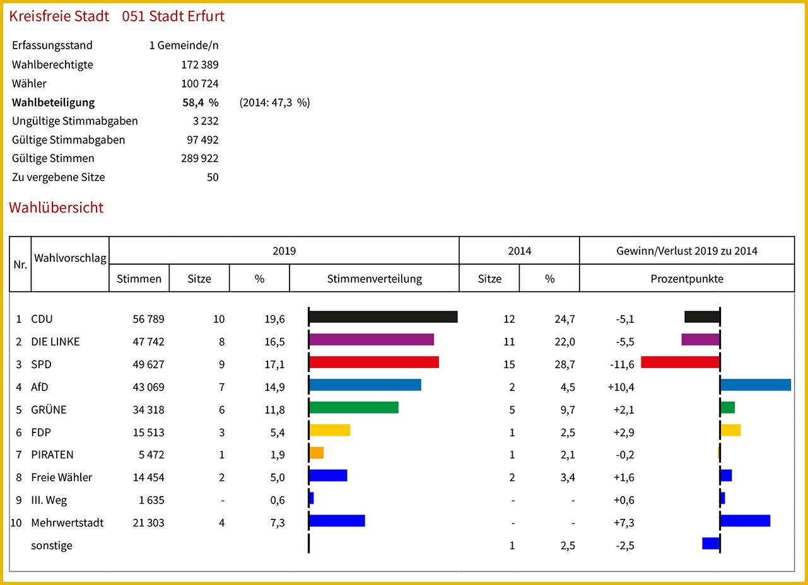This screenshot has width=808, height=585.
Task: Click PIRATEN's change value -0,2
Action: pos(624,455)
